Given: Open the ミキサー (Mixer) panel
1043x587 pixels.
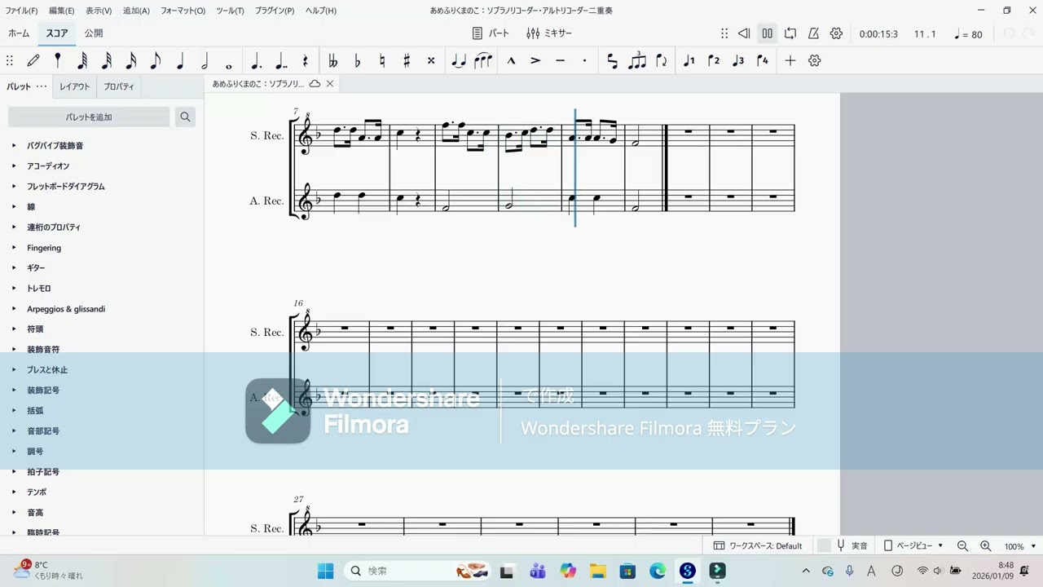Looking at the screenshot, I should coord(549,33).
